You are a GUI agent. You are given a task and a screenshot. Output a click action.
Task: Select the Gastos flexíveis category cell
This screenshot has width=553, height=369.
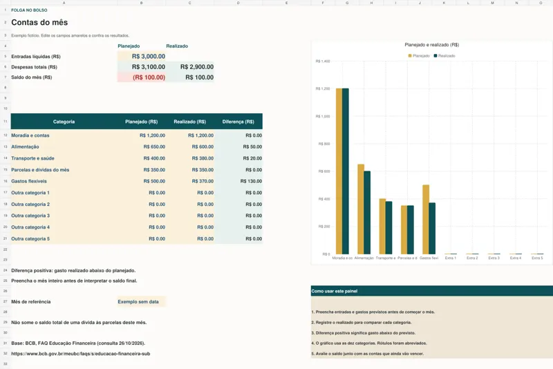point(64,181)
